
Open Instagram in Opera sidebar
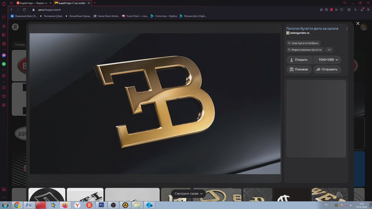point(4,44)
